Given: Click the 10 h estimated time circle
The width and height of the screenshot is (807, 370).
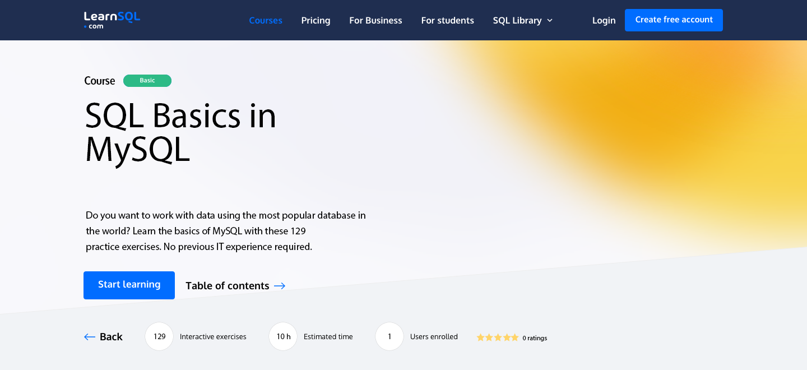Looking at the screenshot, I should click(x=283, y=336).
